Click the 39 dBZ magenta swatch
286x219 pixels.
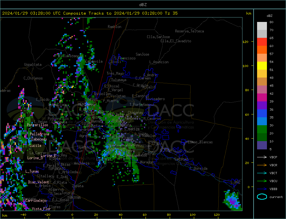pos(262,98)
